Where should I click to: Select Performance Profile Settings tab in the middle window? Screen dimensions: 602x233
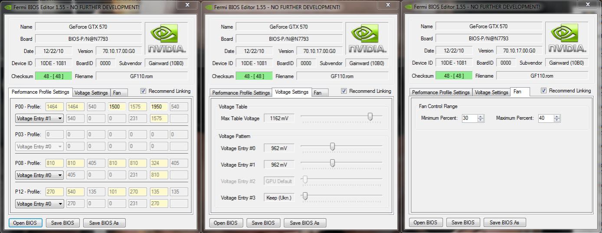(241, 93)
